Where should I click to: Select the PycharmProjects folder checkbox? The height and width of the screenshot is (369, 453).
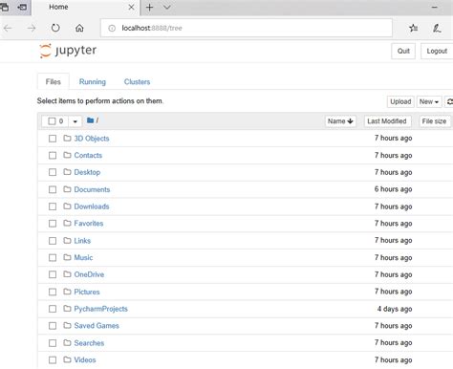tap(53, 309)
